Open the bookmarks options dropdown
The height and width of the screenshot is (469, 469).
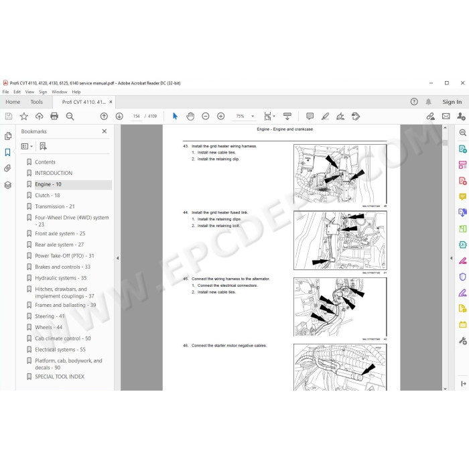click(27, 146)
